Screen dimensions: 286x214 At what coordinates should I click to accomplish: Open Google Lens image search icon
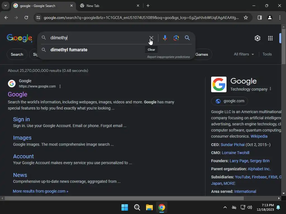click(176, 38)
